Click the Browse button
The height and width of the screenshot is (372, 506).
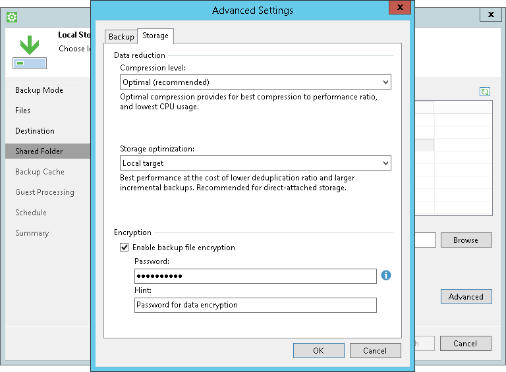tap(466, 240)
